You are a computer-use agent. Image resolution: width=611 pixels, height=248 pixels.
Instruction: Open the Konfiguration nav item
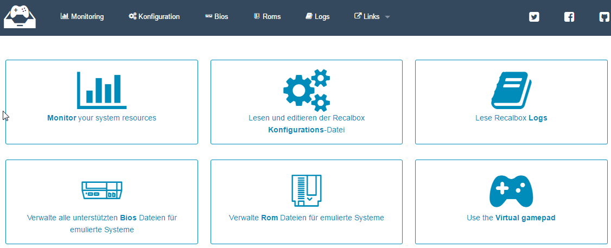coord(154,17)
